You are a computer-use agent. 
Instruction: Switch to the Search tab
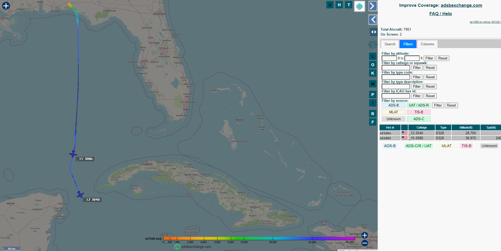click(x=390, y=44)
